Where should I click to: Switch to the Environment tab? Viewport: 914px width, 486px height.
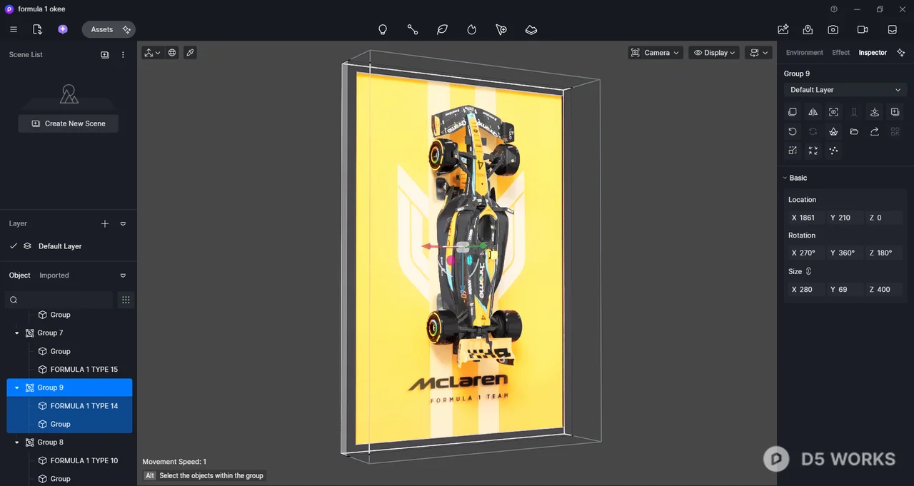pyautogui.click(x=804, y=53)
